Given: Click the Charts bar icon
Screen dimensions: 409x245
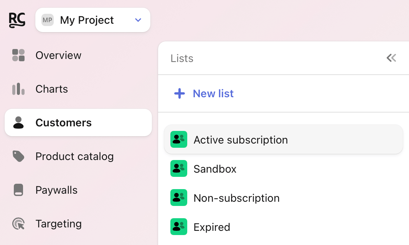Looking at the screenshot, I should point(18,89).
